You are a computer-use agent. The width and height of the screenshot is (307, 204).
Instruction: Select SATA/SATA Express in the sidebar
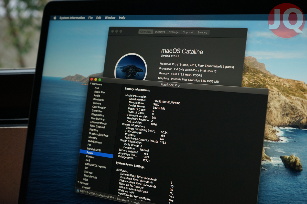96,166
